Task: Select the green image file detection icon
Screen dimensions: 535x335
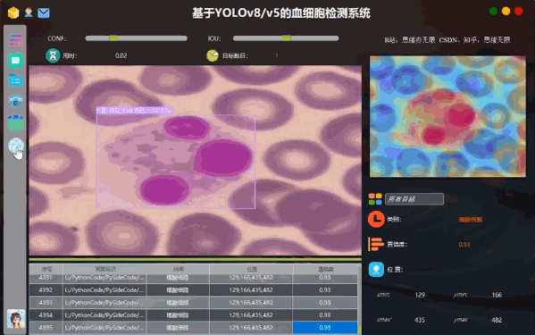Action: pos(16,61)
